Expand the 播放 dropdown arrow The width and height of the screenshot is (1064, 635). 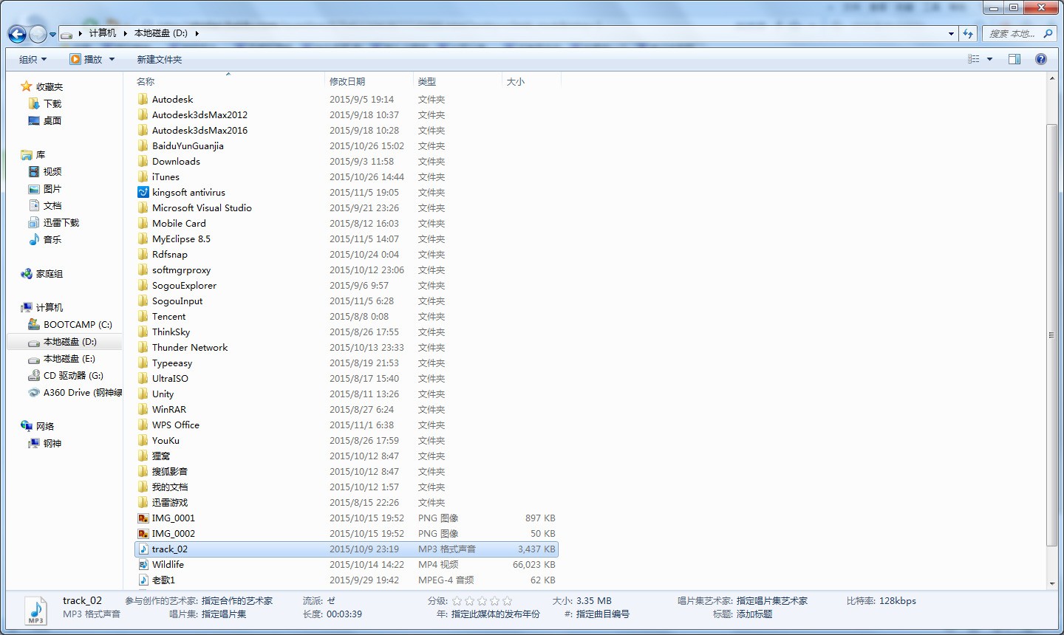point(112,59)
